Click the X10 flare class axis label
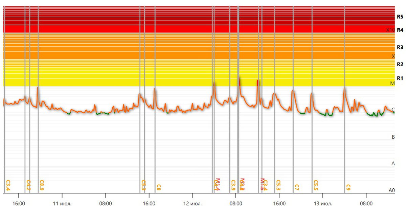 (x=390, y=30)
